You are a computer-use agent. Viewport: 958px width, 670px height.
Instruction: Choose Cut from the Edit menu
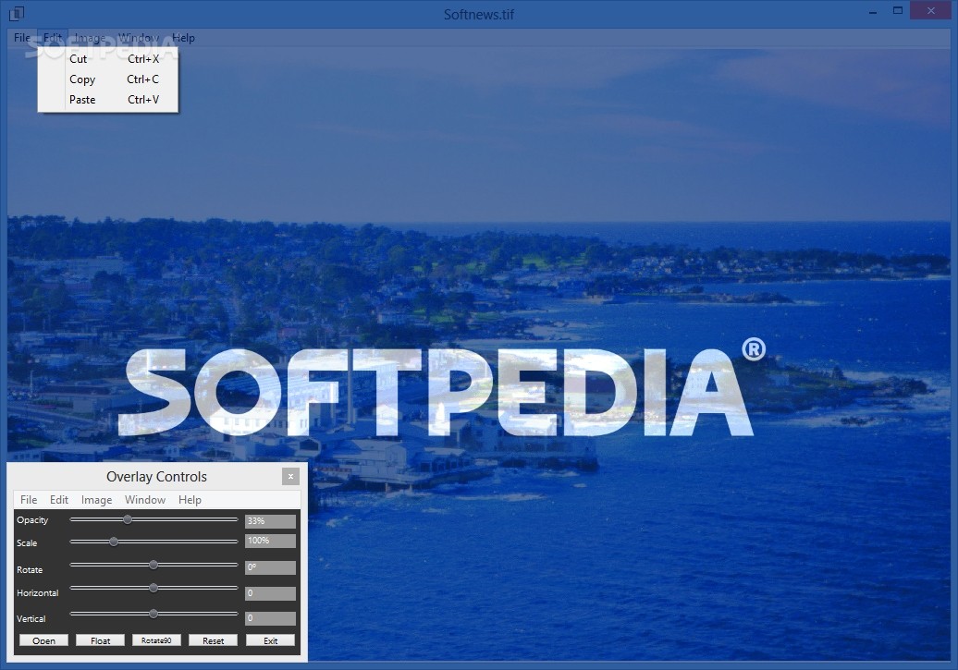coord(108,58)
